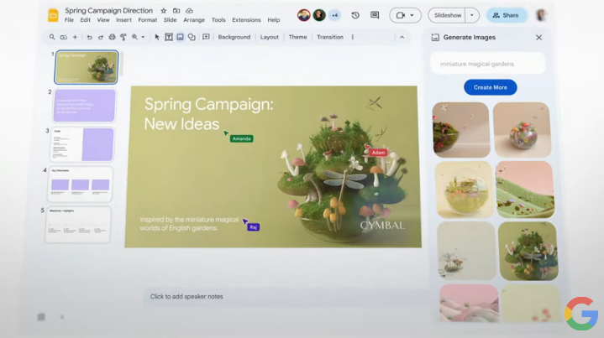Open the comments history icon
The image size is (604, 338).
(x=375, y=15)
